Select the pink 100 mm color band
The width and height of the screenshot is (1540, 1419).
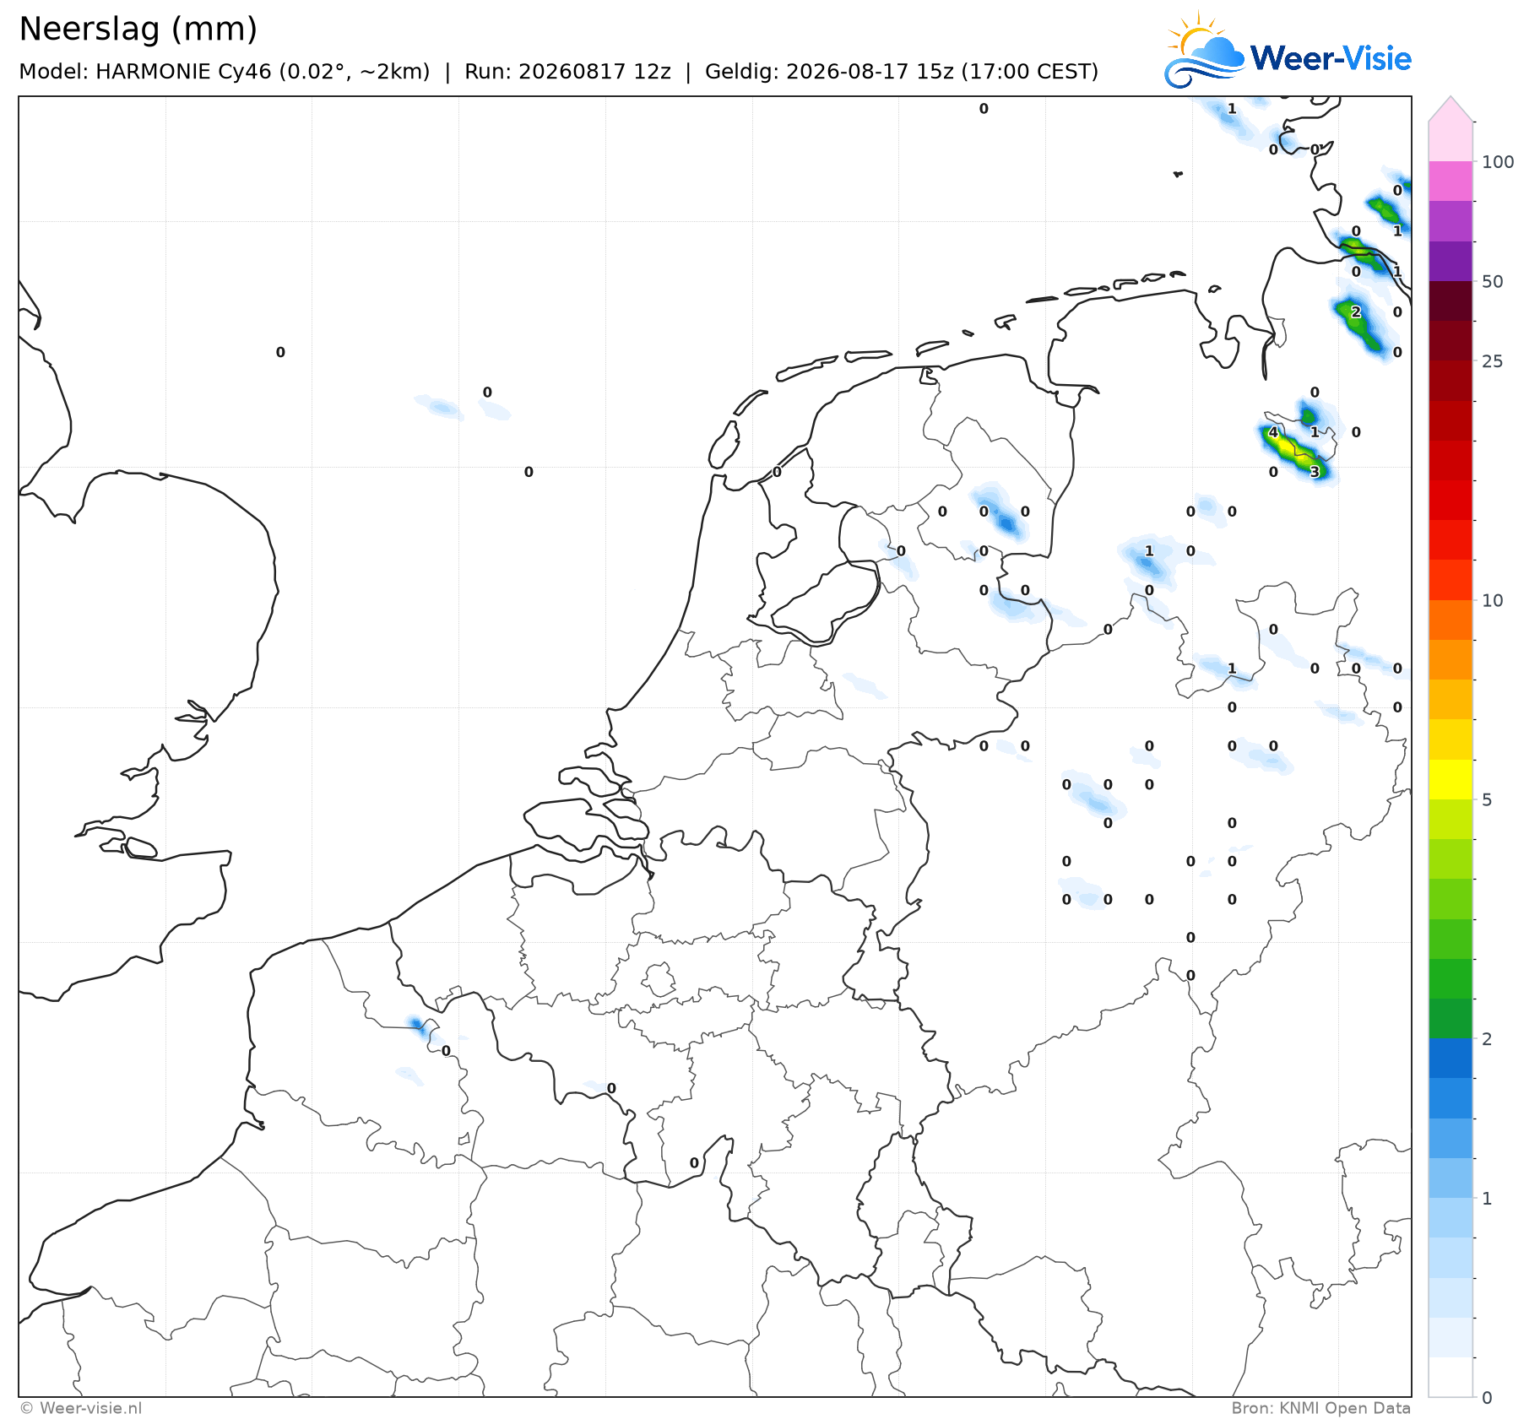[1451, 181]
